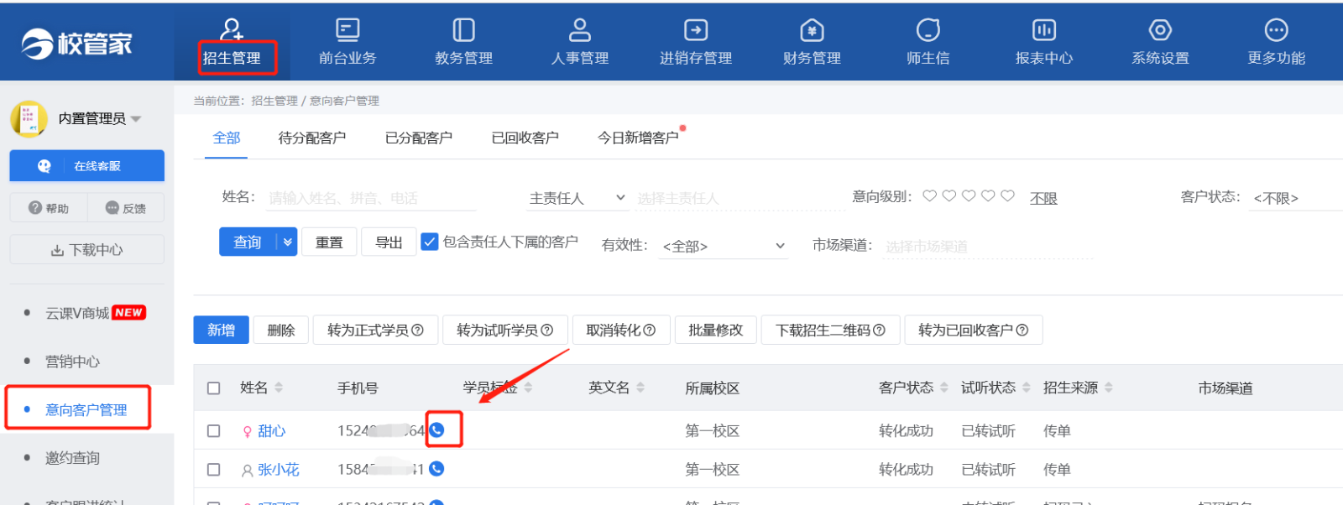Click 帮助 button in sidebar
1343x505 pixels.
[48, 208]
